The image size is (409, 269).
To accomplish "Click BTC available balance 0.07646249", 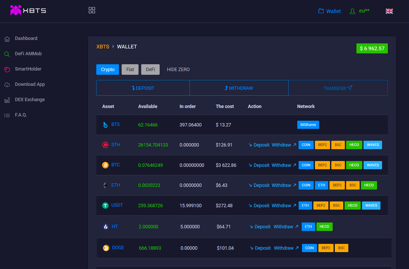I will coord(150,165).
